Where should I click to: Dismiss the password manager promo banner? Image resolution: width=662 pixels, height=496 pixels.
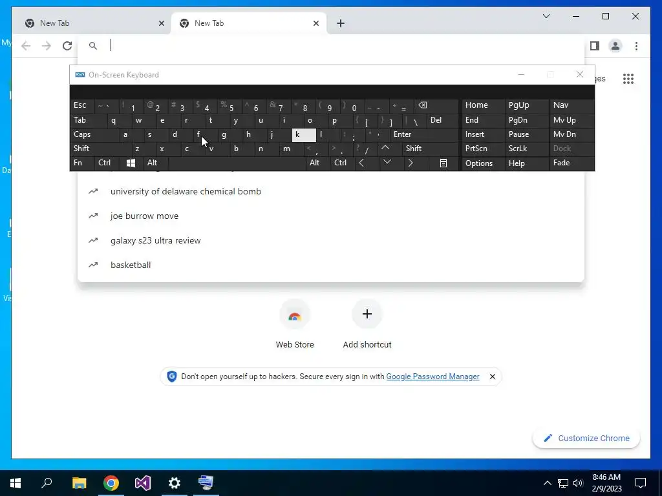[x=492, y=377]
